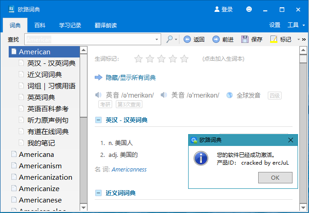Click the word list up-scroll arrow
The width and height of the screenshot is (309, 213).
pos(84,50)
